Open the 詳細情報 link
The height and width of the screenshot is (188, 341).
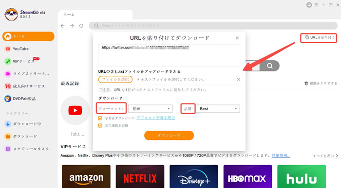point(281,155)
